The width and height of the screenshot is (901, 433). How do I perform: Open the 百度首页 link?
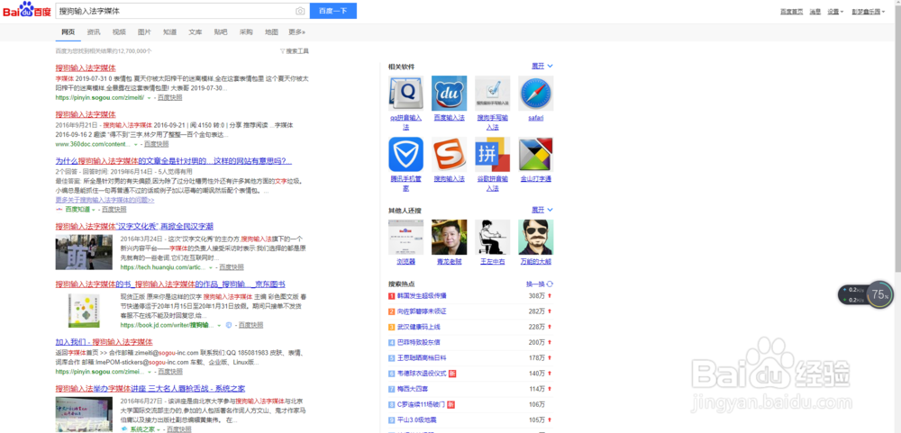point(791,12)
